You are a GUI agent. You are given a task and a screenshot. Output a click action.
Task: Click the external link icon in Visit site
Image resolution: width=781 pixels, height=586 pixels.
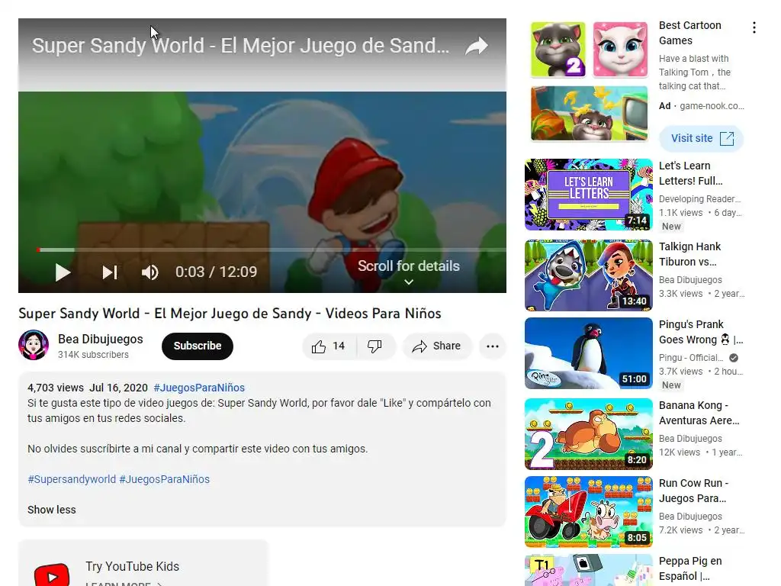coord(727,139)
